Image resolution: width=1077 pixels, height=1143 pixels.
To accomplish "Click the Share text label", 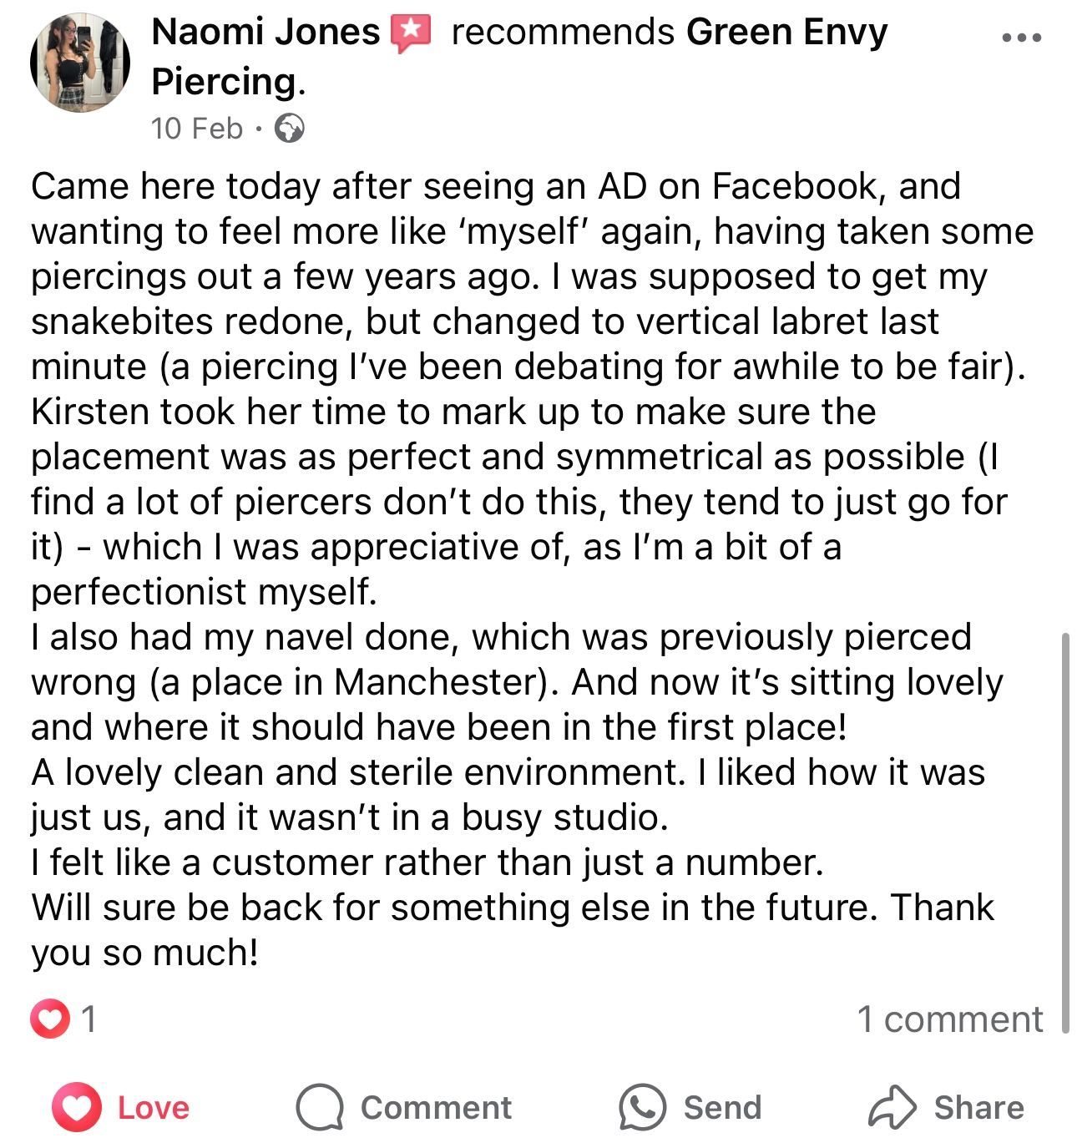I will (x=978, y=1108).
